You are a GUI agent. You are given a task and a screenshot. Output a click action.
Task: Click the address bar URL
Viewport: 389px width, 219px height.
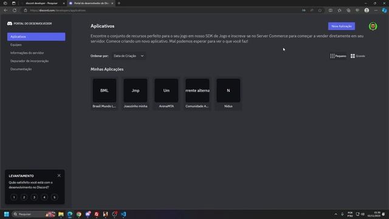click(x=58, y=10)
